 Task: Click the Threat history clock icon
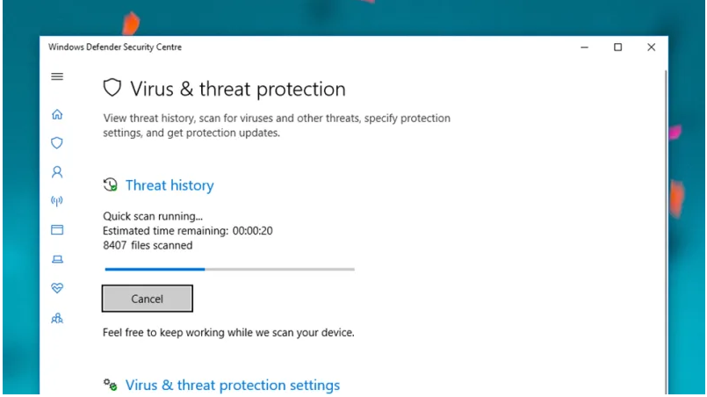coord(111,184)
